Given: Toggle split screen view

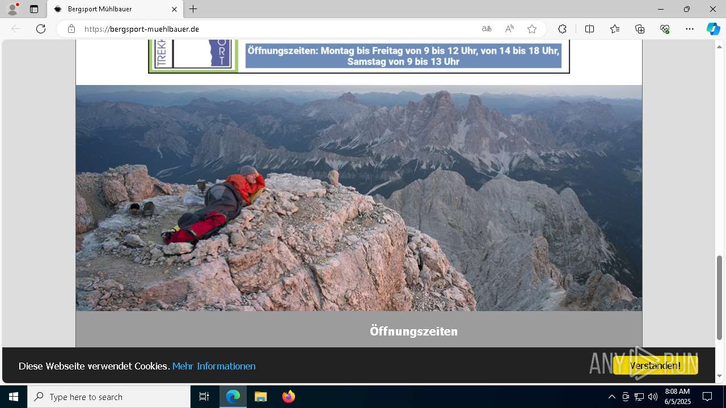Looking at the screenshot, I should 590,29.
